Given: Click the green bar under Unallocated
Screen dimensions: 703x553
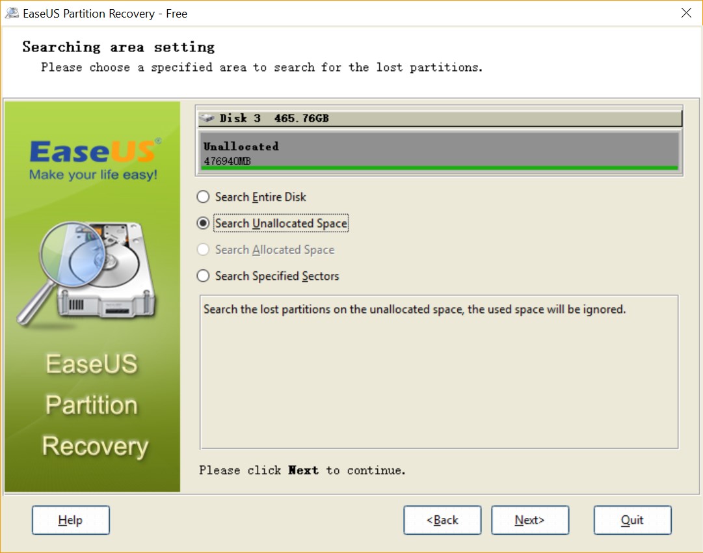Looking at the screenshot, I should pyautogui.click(x=440, y=168).
